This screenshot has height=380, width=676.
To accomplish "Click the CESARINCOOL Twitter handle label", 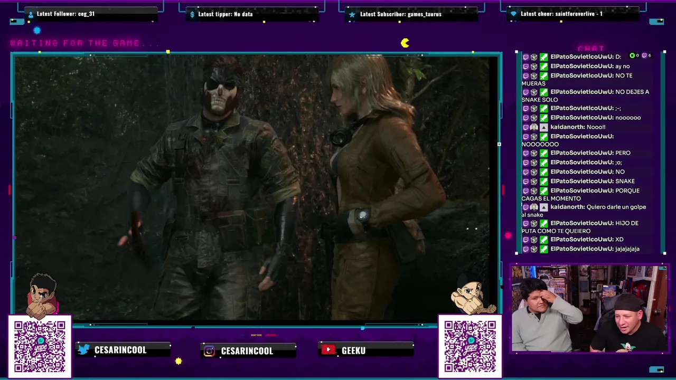I will (120, 350).
